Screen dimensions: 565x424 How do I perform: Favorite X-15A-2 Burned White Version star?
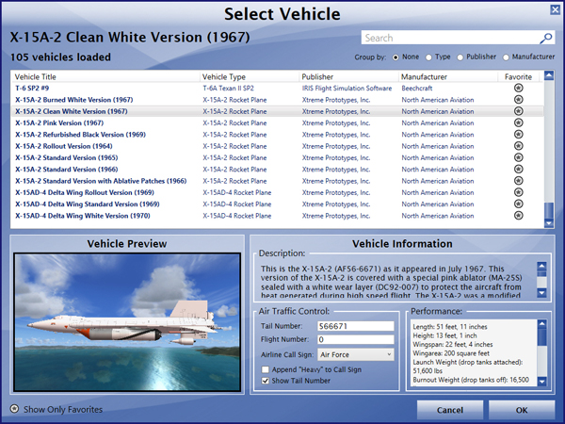519,100
